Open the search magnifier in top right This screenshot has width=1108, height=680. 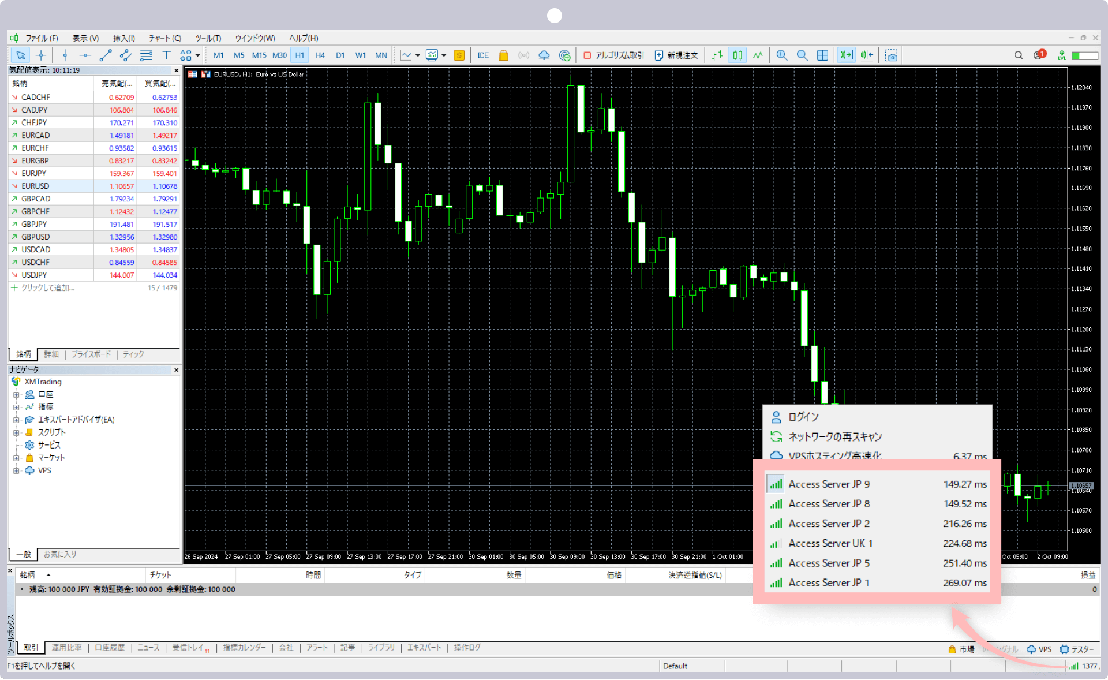[1019, 55]
